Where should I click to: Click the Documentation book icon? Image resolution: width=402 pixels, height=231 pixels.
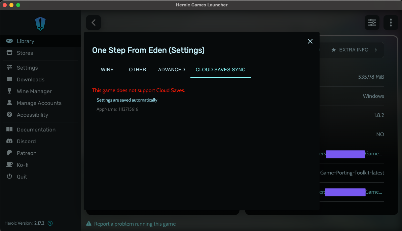coord(9,129)
